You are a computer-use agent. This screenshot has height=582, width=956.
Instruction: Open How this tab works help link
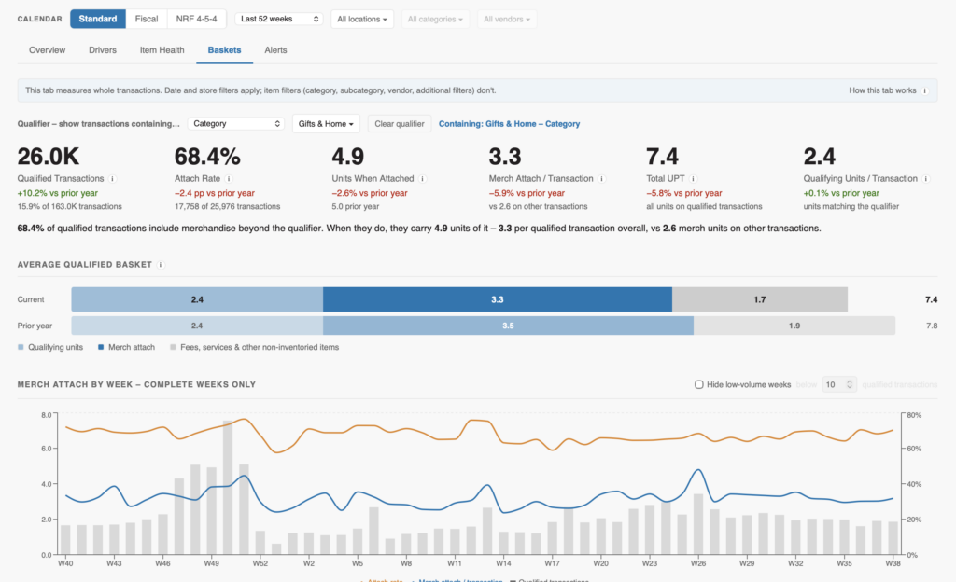click(882, 90)
